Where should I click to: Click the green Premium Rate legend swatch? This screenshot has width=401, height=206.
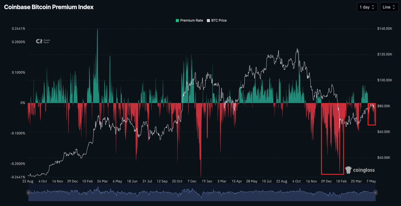(177, 20)
